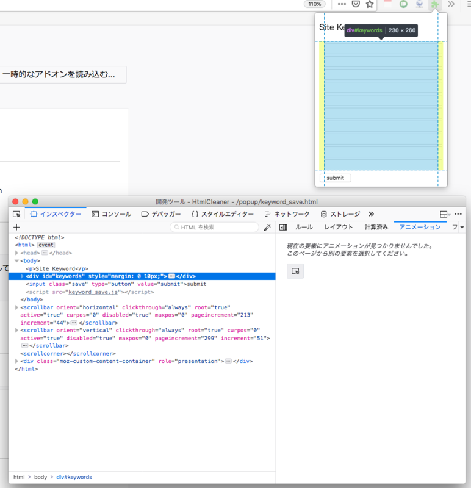Open the devtools docking options dropdown
Screen dimensions: 471x488
(445, 214)
